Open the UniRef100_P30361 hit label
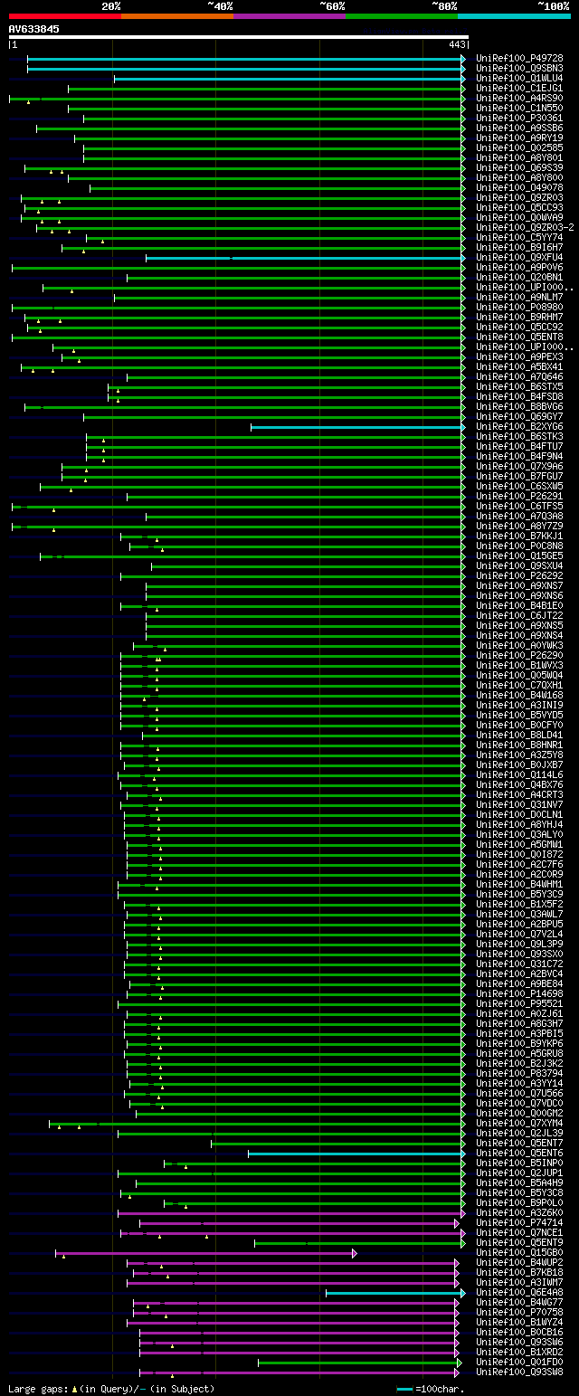Image resolution: width=579 pixels, height=1396 pixels. pyautogui.click(x=519, y=119)
